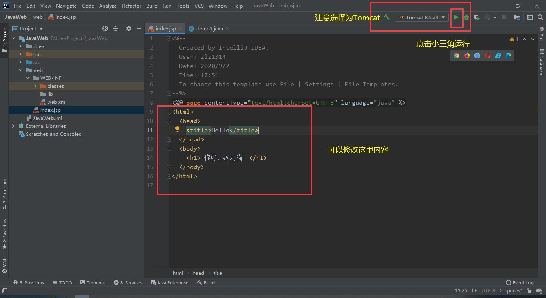546x298 pixels.
Task: Toggle the Structure tool window stripe
Action: 4,194
